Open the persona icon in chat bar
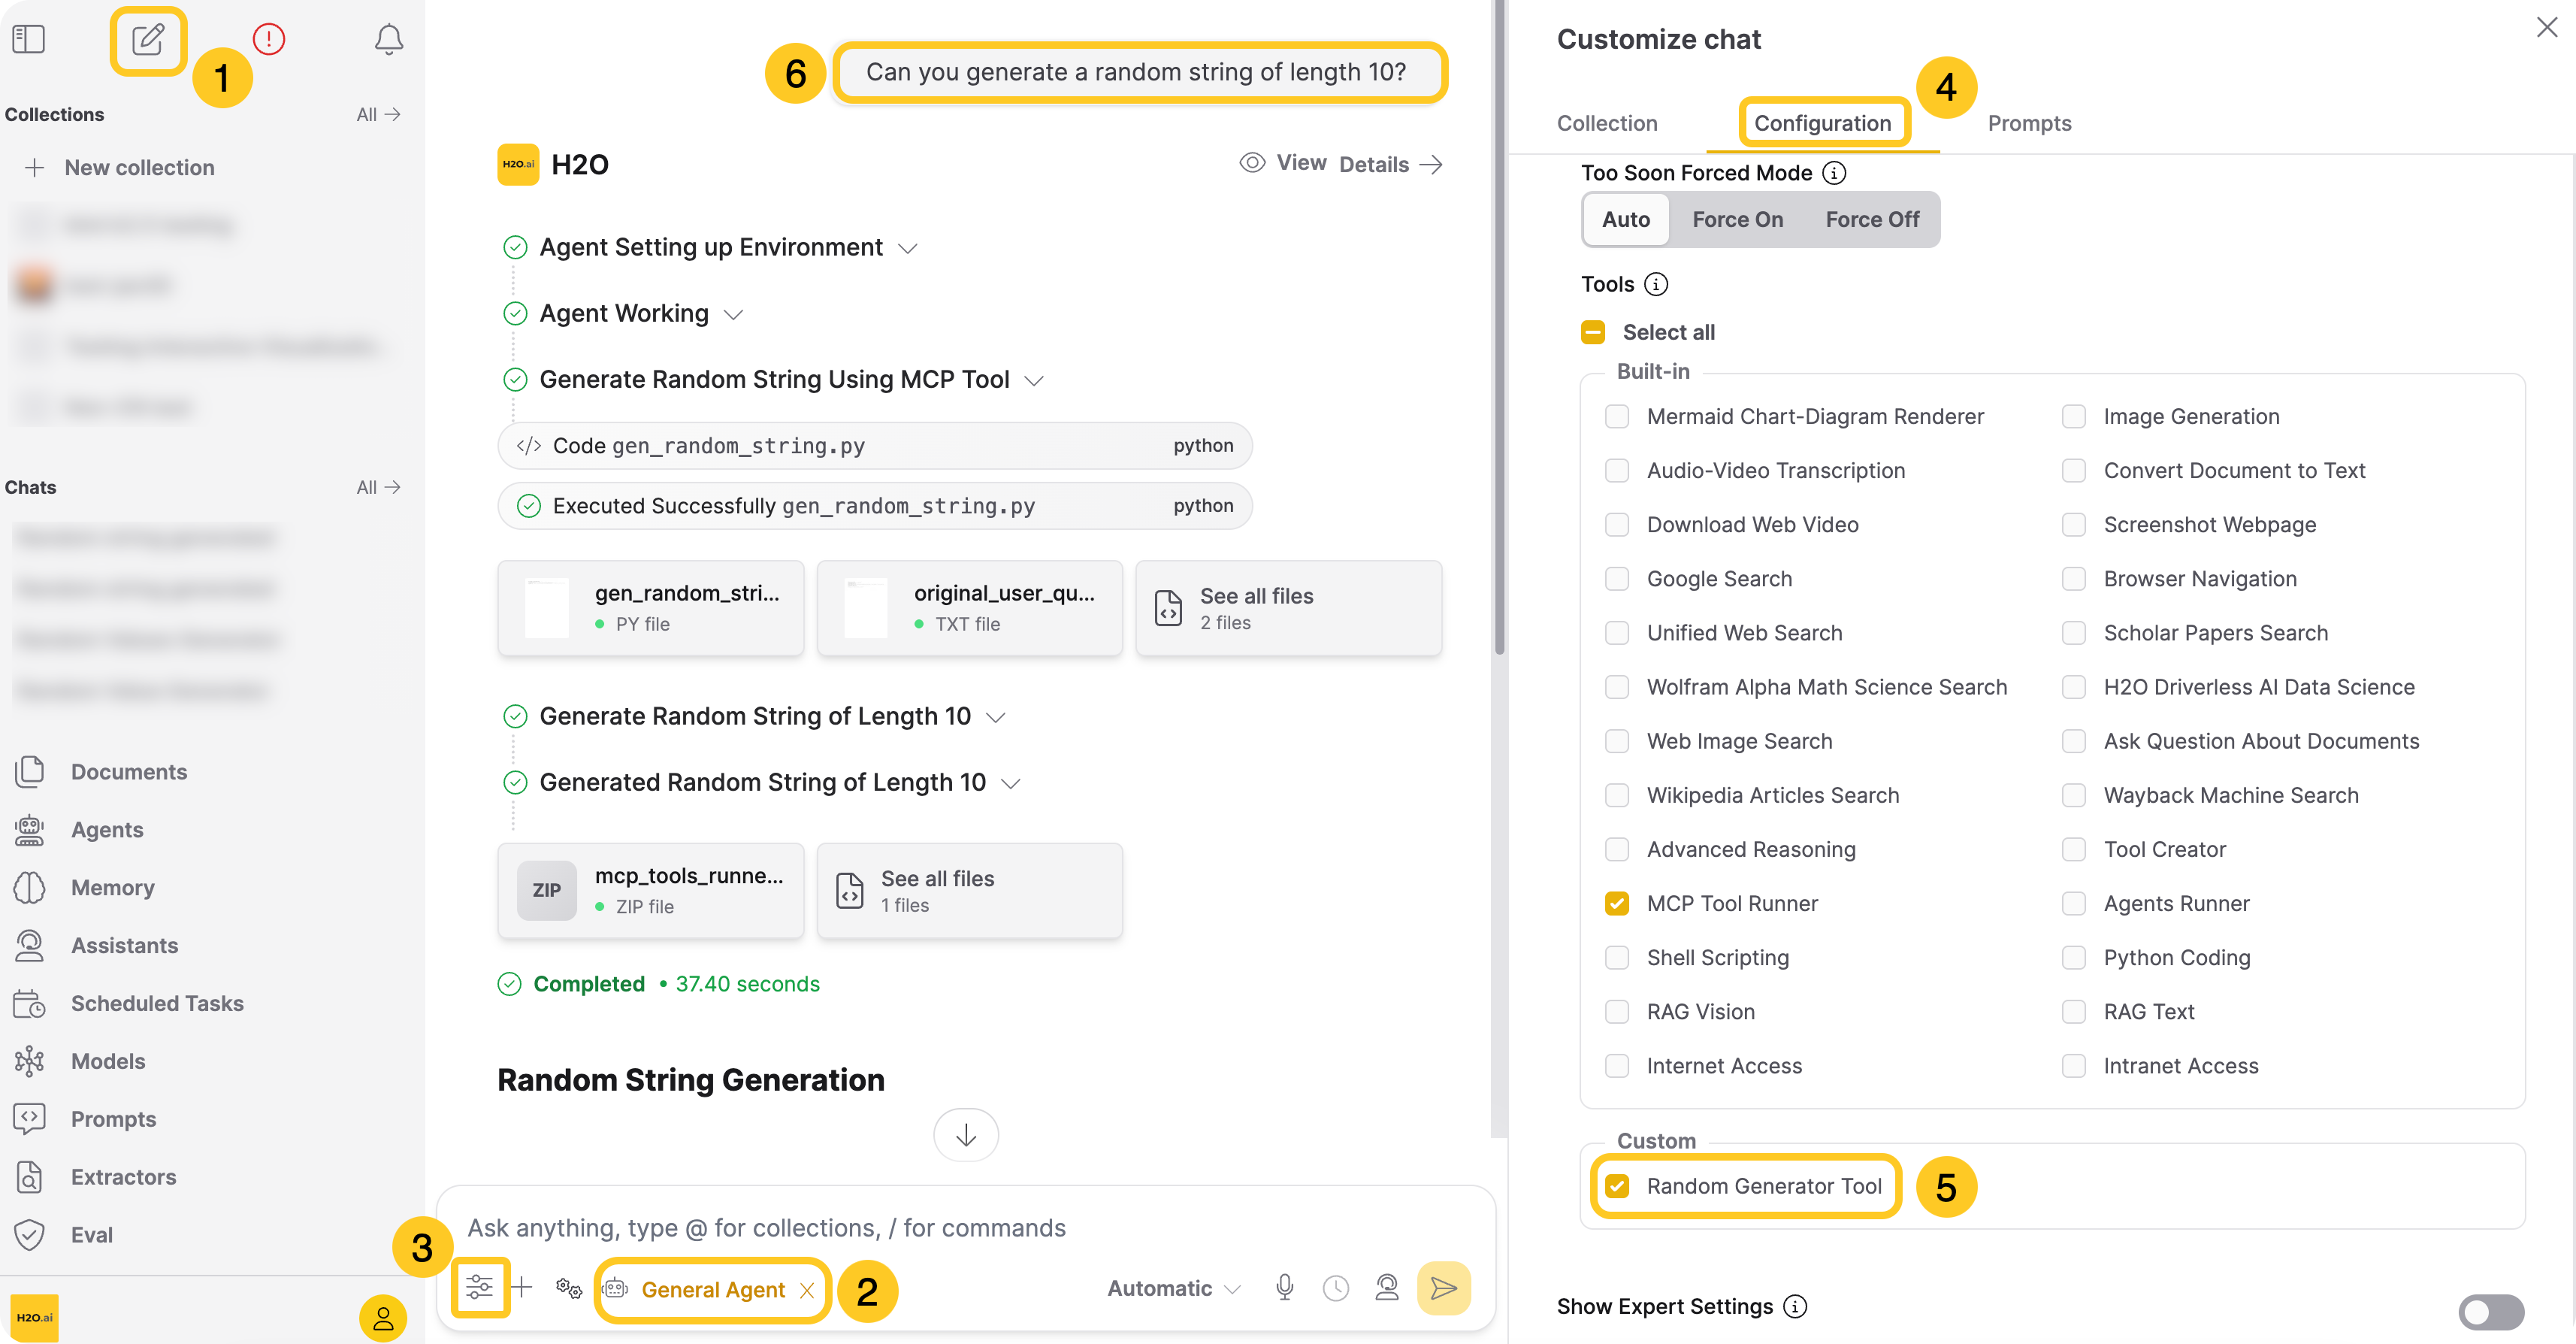This screenshot has height=1344, width=2576. [x=1387, y=1288]
